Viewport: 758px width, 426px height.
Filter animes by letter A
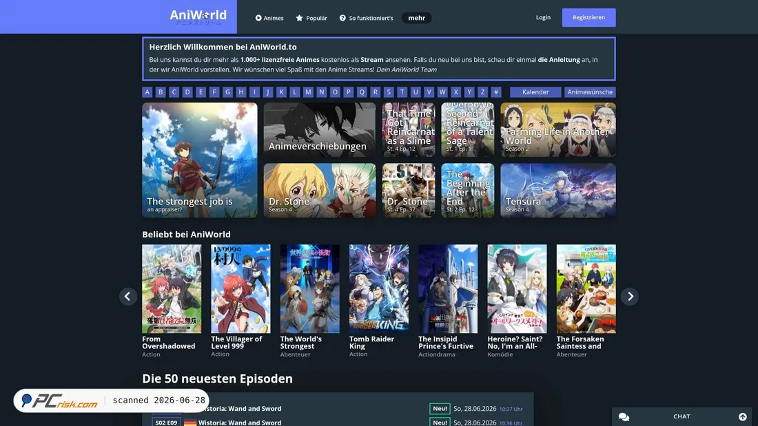pyautogui.click(x=147, y=92)
